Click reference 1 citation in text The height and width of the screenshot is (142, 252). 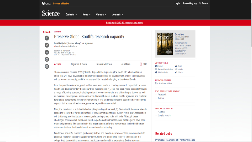(x=109, y=89)
